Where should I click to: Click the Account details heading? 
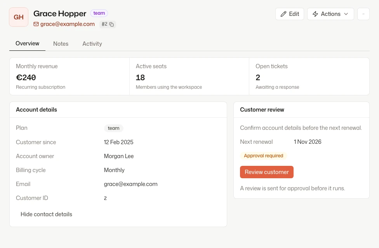tap(37, 110)
